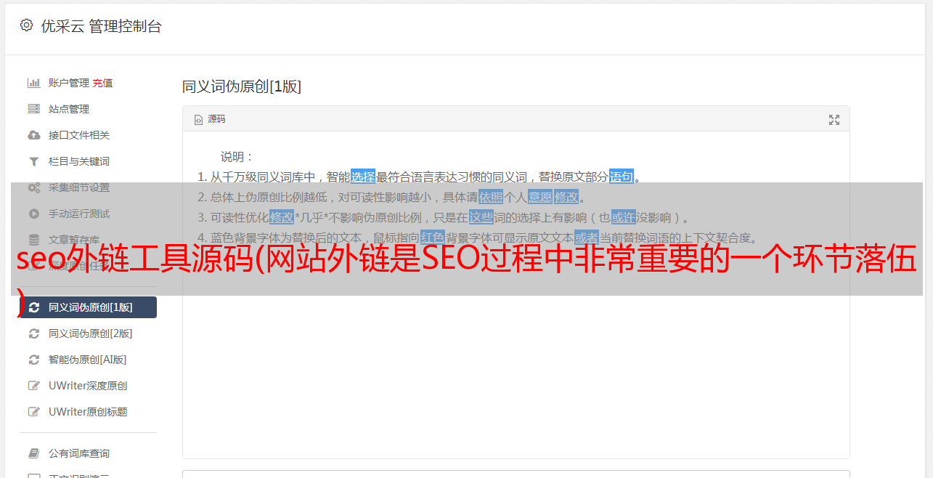Screen dimensions: 933x478
Task: Click the highlighted word 语句 in line one
Action: pyautogui.click(x=622, y=177)
